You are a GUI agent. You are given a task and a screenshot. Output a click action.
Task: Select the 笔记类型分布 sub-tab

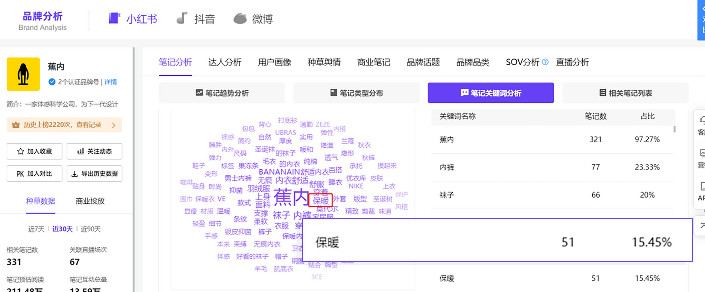356,93
